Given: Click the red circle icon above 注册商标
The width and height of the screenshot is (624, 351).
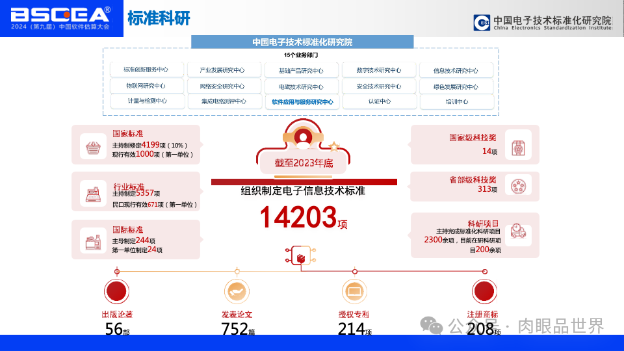Looking at the screenshot, I should [x=484, y=291].
